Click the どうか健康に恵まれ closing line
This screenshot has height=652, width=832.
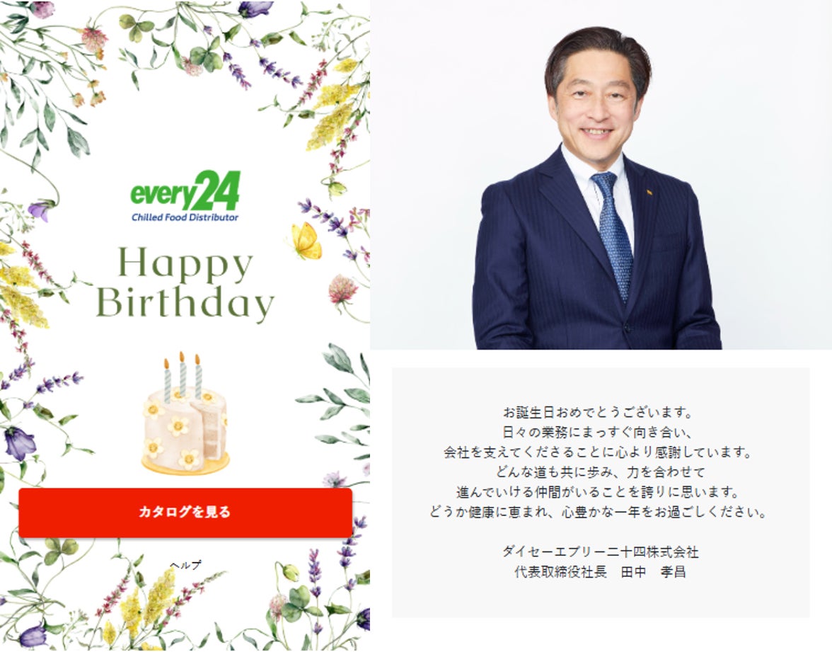(x=598, y=513)
